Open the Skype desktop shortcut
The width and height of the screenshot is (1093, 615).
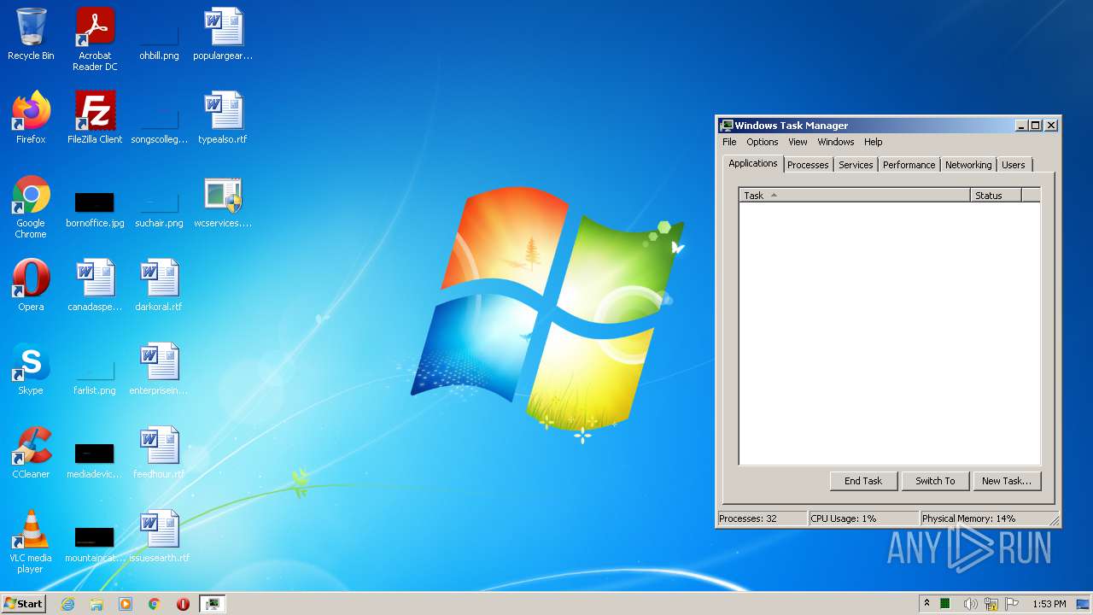pyautogui.click(x=31, y=369)
